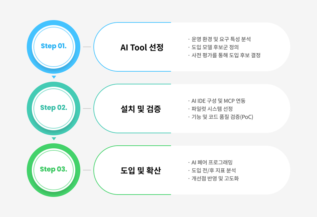Click the blue down arrow below Step 01
Viewport: 317px width, 217px height.
(54, 77)
